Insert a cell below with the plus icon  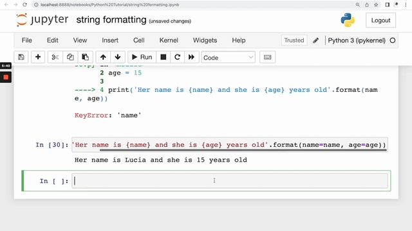[x=38, y=57]
